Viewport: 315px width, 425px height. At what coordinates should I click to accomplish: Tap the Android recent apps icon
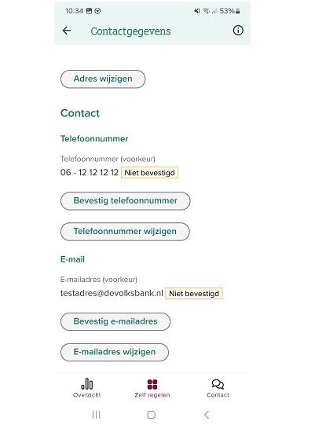[x=97, y=415]
